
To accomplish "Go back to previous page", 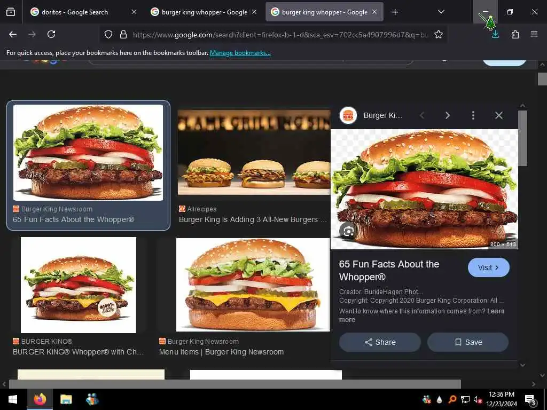I will 13,34.
